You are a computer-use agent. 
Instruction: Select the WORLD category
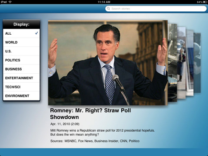(21, 42)
